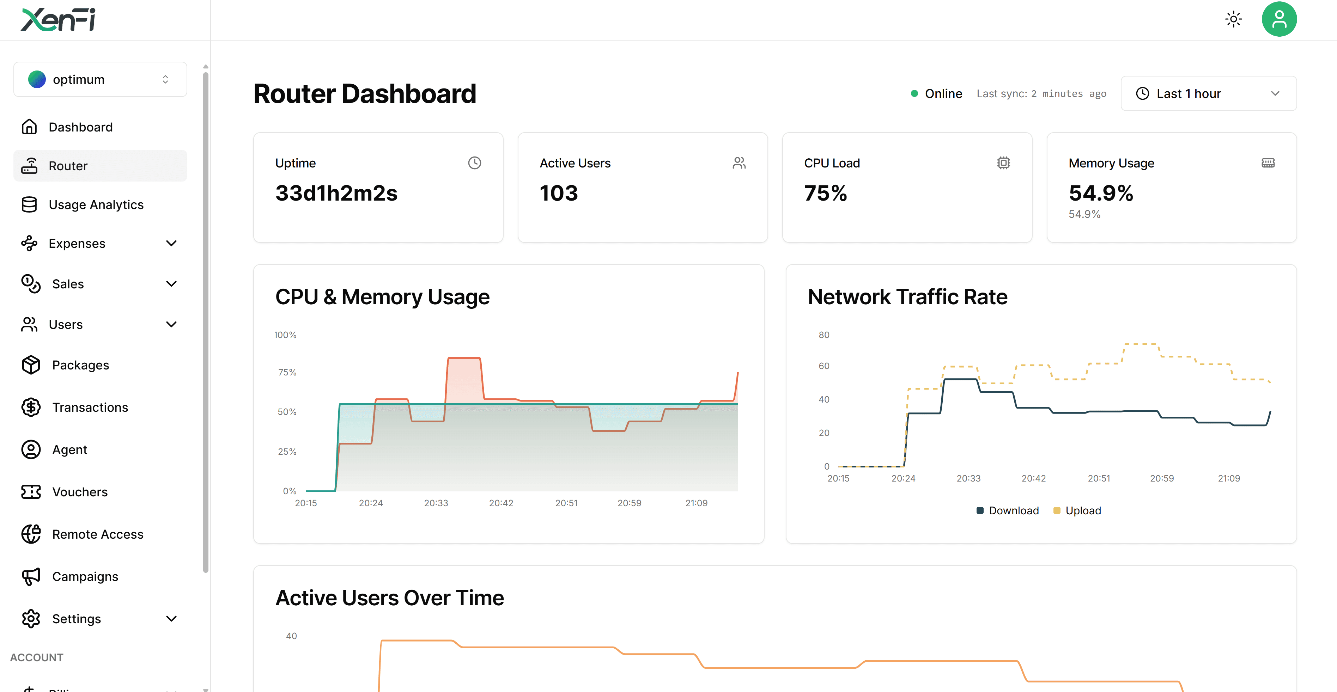Toggle the Download legend swatch
The height and width of the screenshot is (692, 1337).
click(980, 511)
